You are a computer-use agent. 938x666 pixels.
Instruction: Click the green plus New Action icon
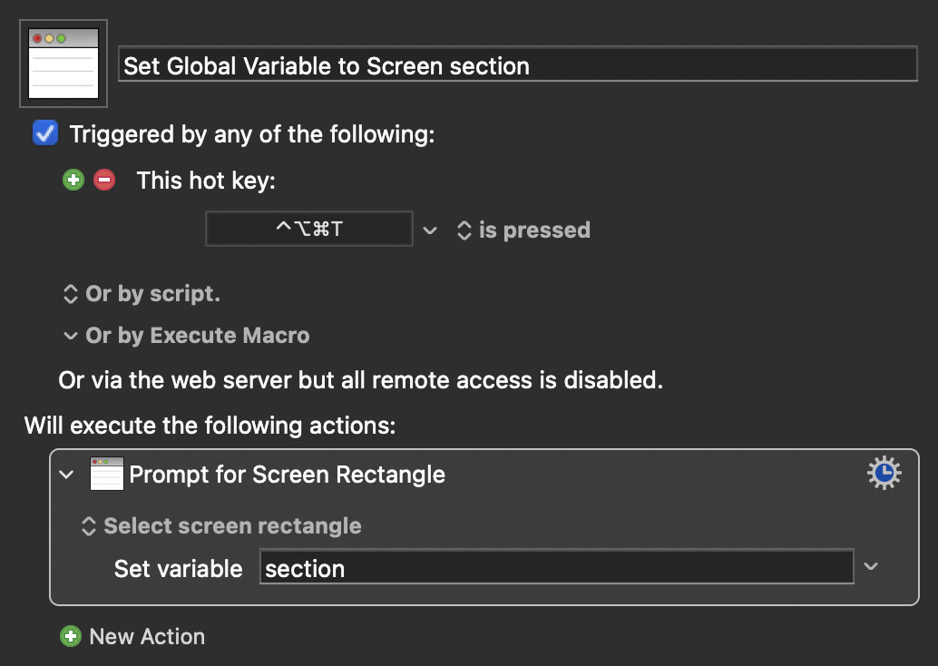pos(70,637)
